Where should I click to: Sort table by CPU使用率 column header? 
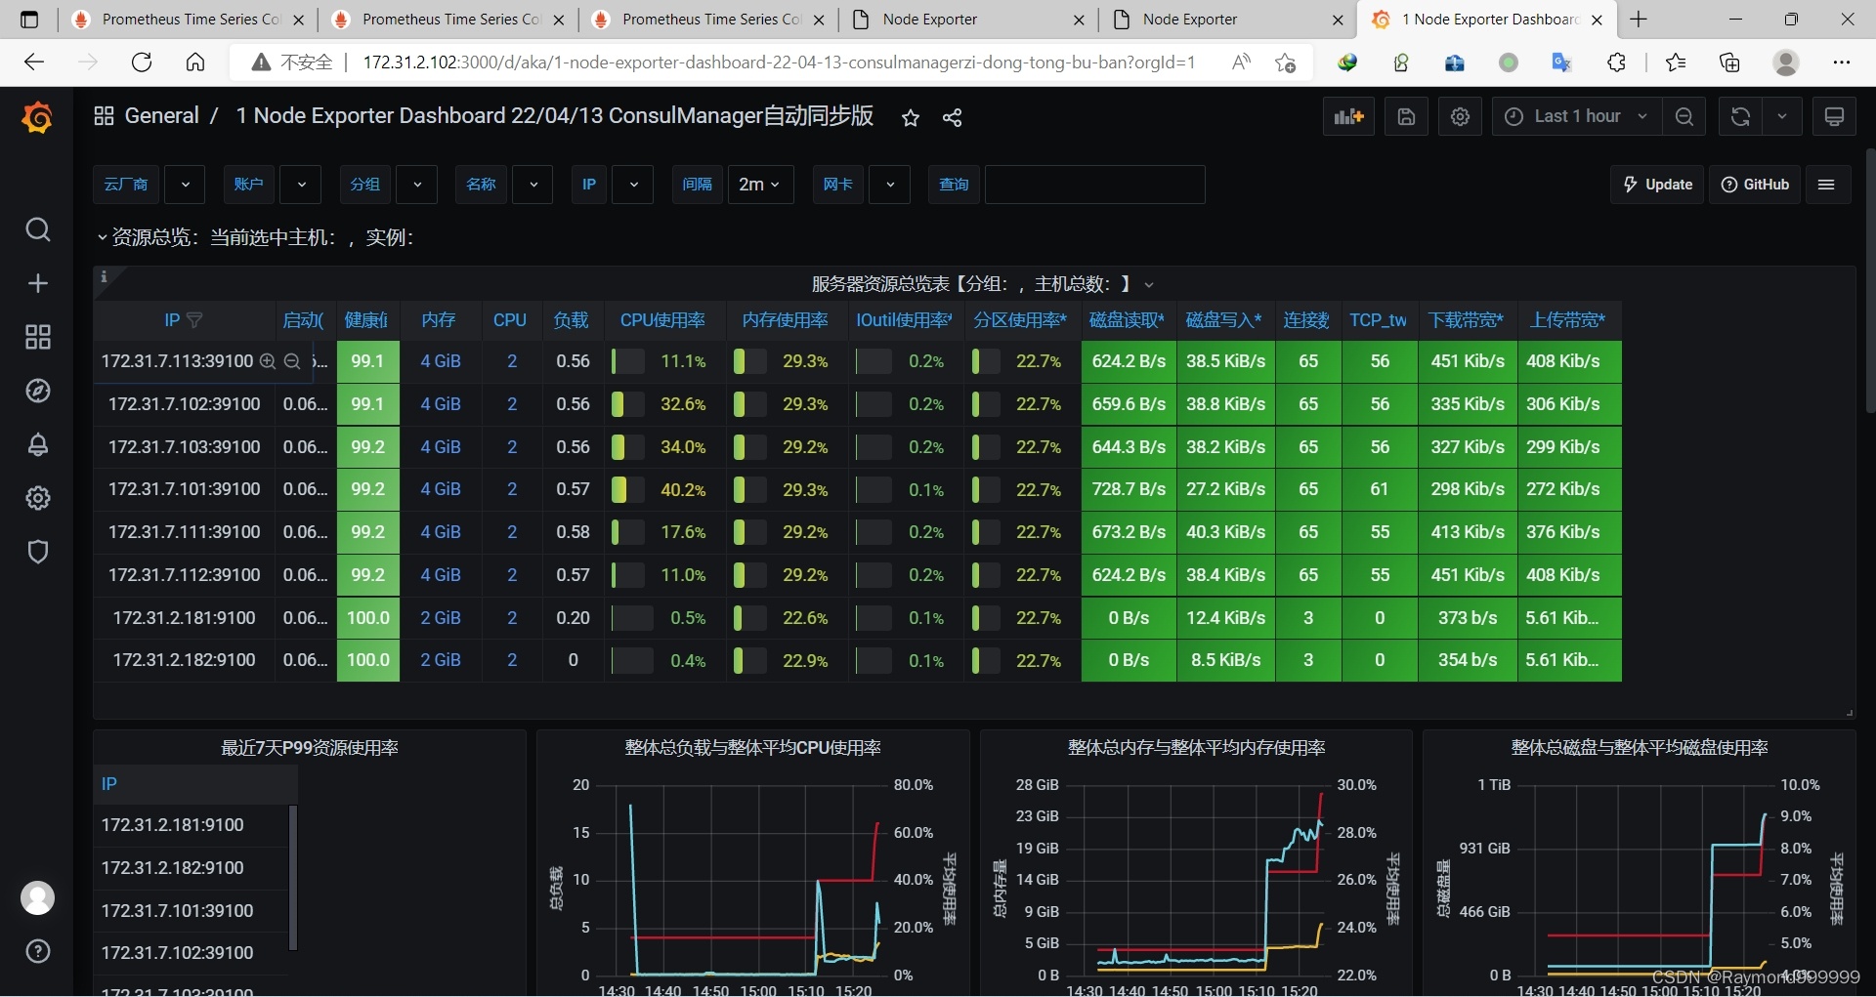[x=662, y=320]
